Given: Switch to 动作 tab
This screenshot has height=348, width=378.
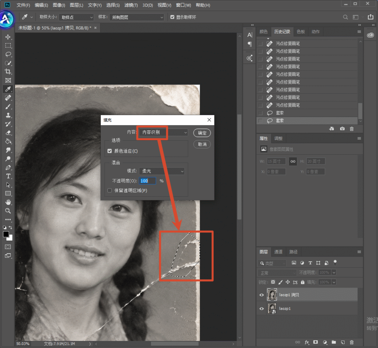Looking at the screenshot, I should 315,32.
